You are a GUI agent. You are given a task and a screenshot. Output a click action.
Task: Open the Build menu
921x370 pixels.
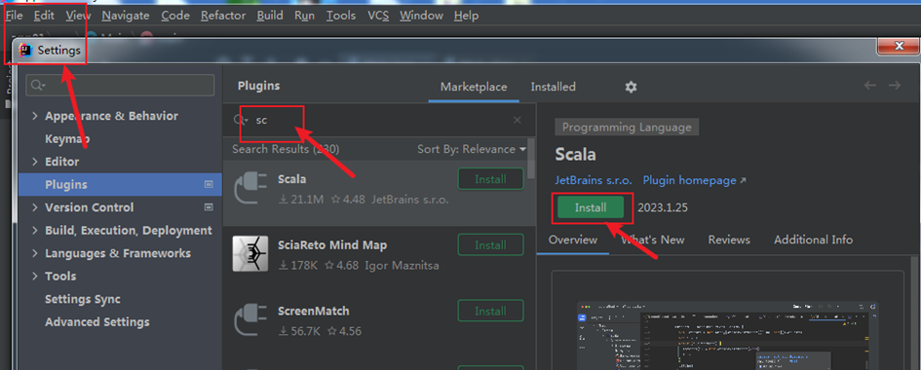[270, 16]
